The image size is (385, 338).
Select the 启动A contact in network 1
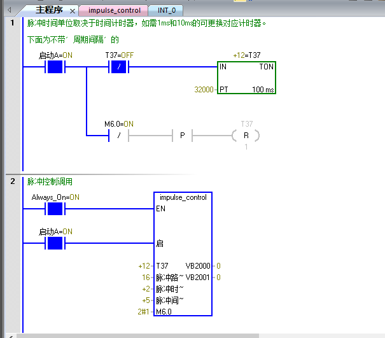(55, 67)
